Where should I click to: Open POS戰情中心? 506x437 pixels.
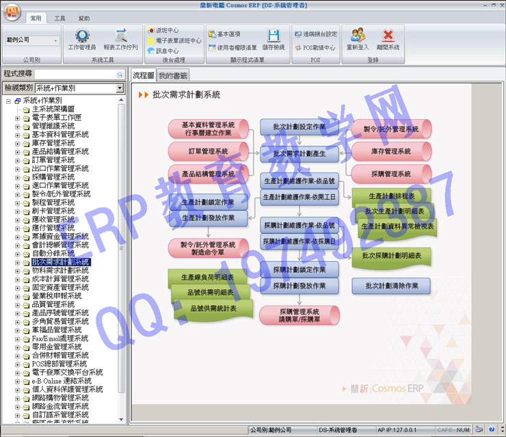315,47
